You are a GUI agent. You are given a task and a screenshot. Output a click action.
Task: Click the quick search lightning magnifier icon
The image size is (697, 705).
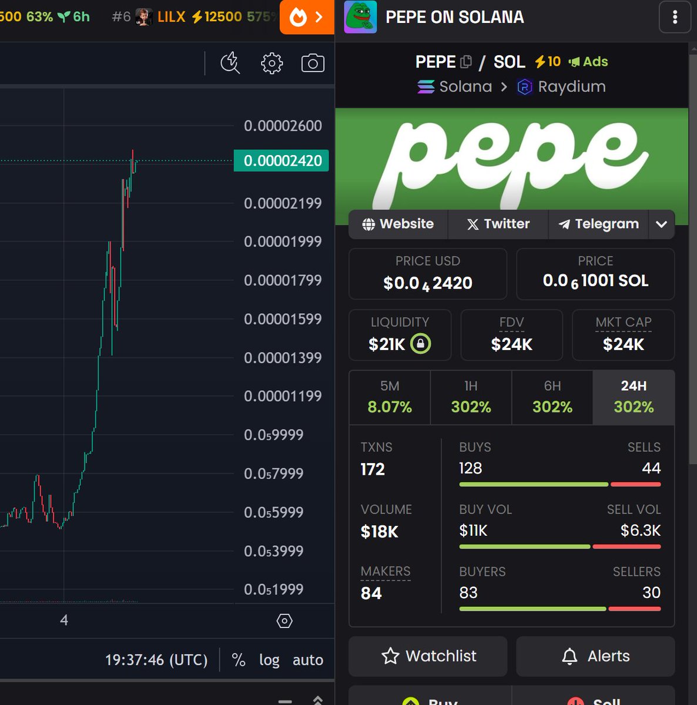pyautogui.click(x=230, y=63)
